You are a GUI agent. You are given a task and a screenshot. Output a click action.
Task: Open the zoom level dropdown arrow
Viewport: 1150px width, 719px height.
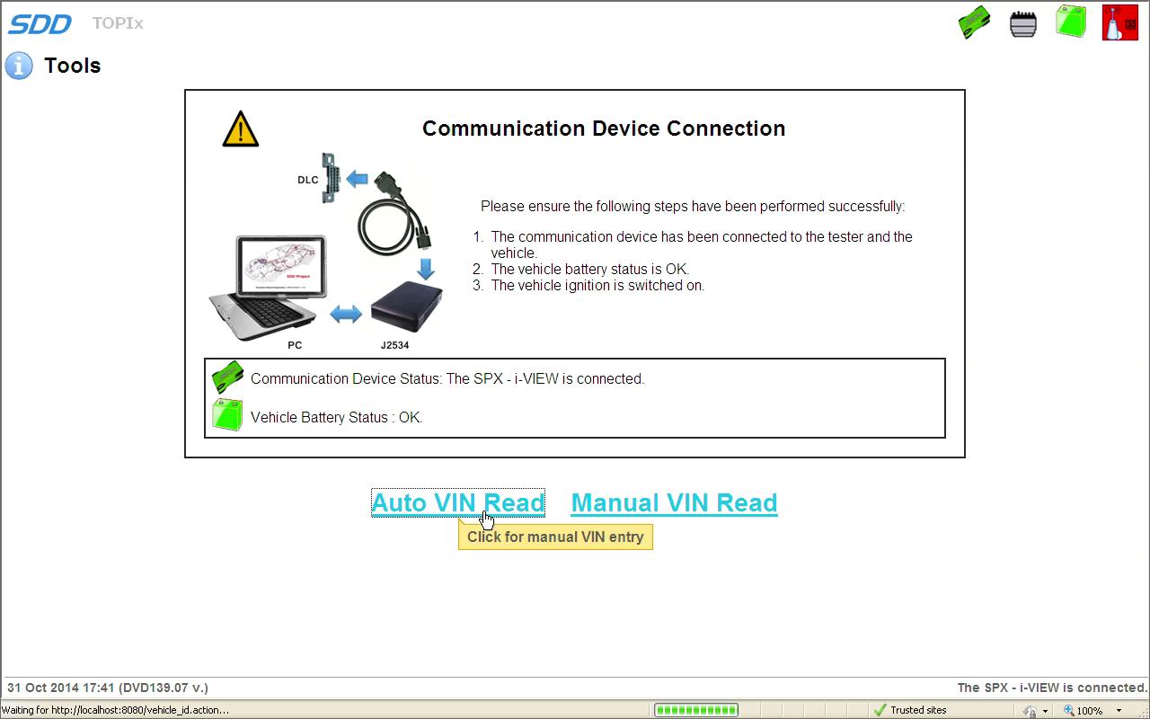tap(1119, 710)
